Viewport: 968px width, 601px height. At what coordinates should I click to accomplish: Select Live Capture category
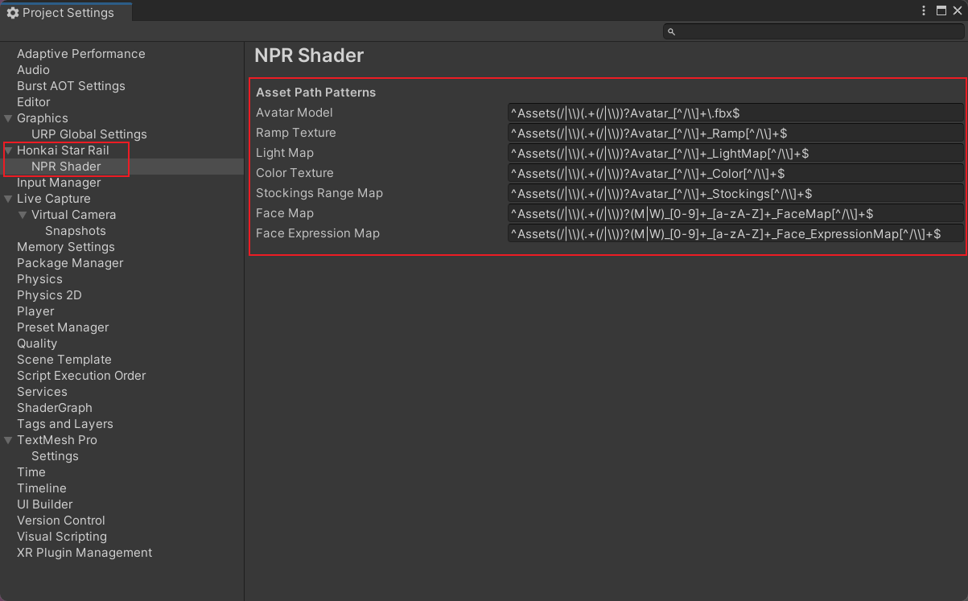click(x=54, y=199)
